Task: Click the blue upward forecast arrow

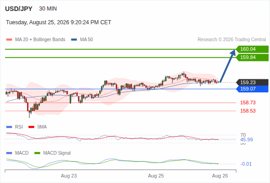Action: 227,66
